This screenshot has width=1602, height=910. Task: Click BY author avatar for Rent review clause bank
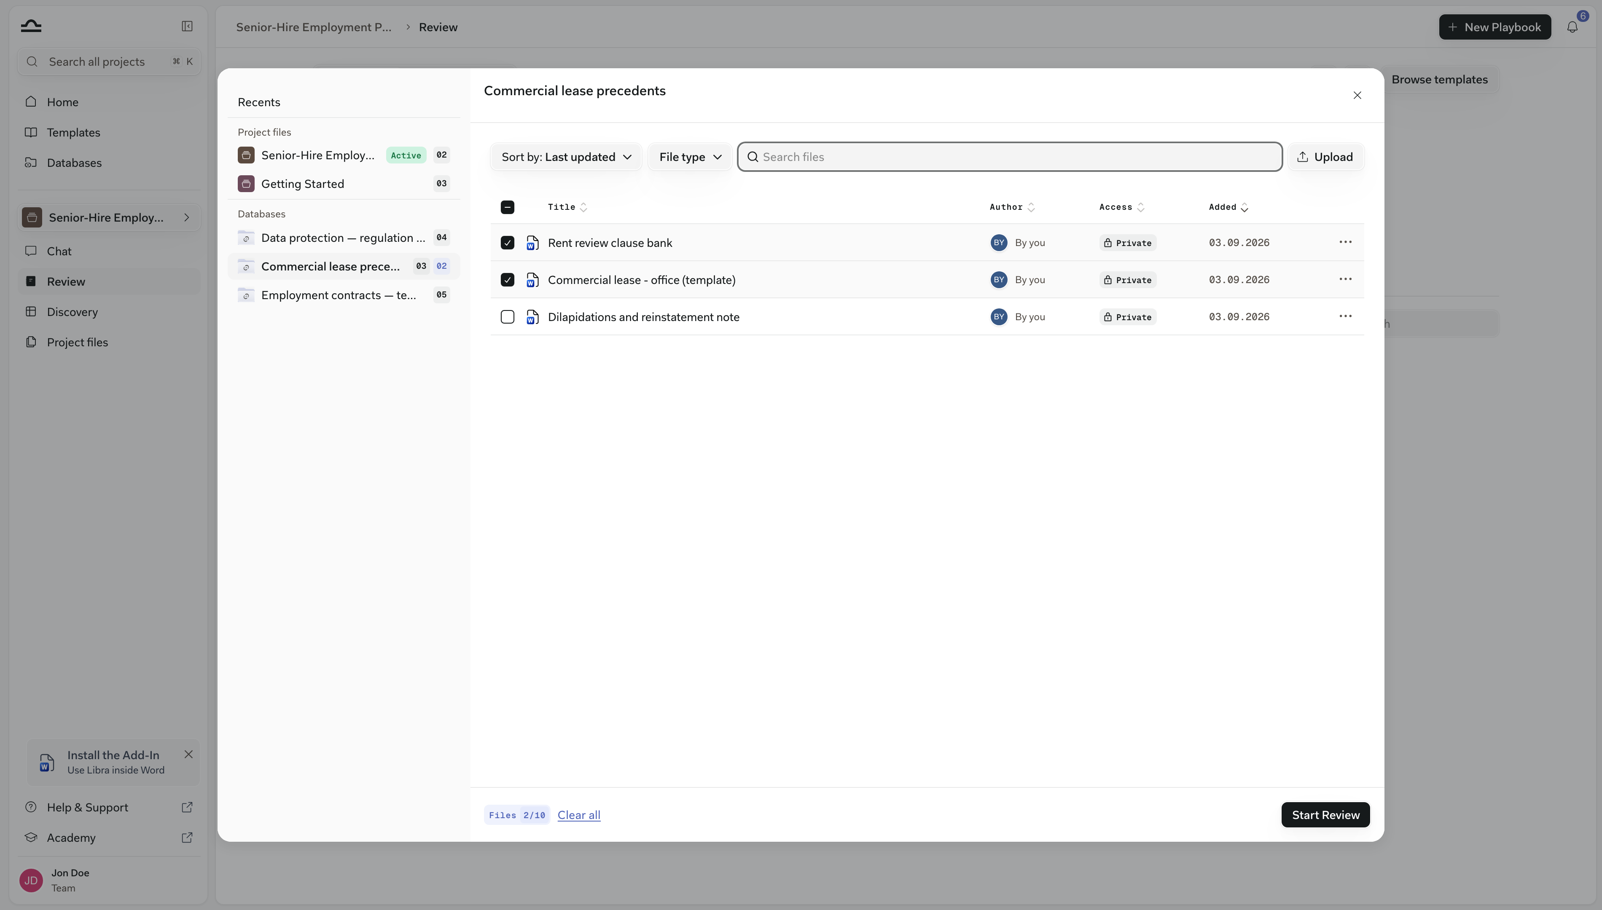[x=999, y=243]
